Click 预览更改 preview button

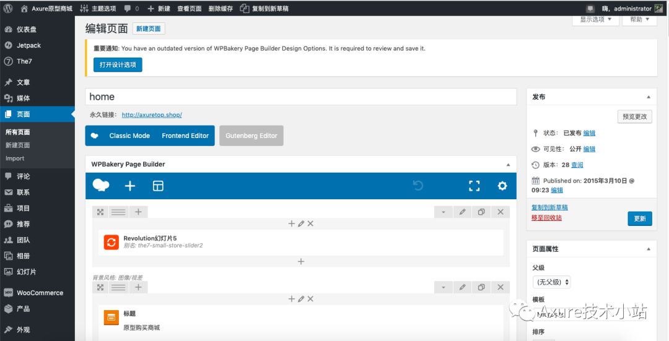(x=635, y=116)
